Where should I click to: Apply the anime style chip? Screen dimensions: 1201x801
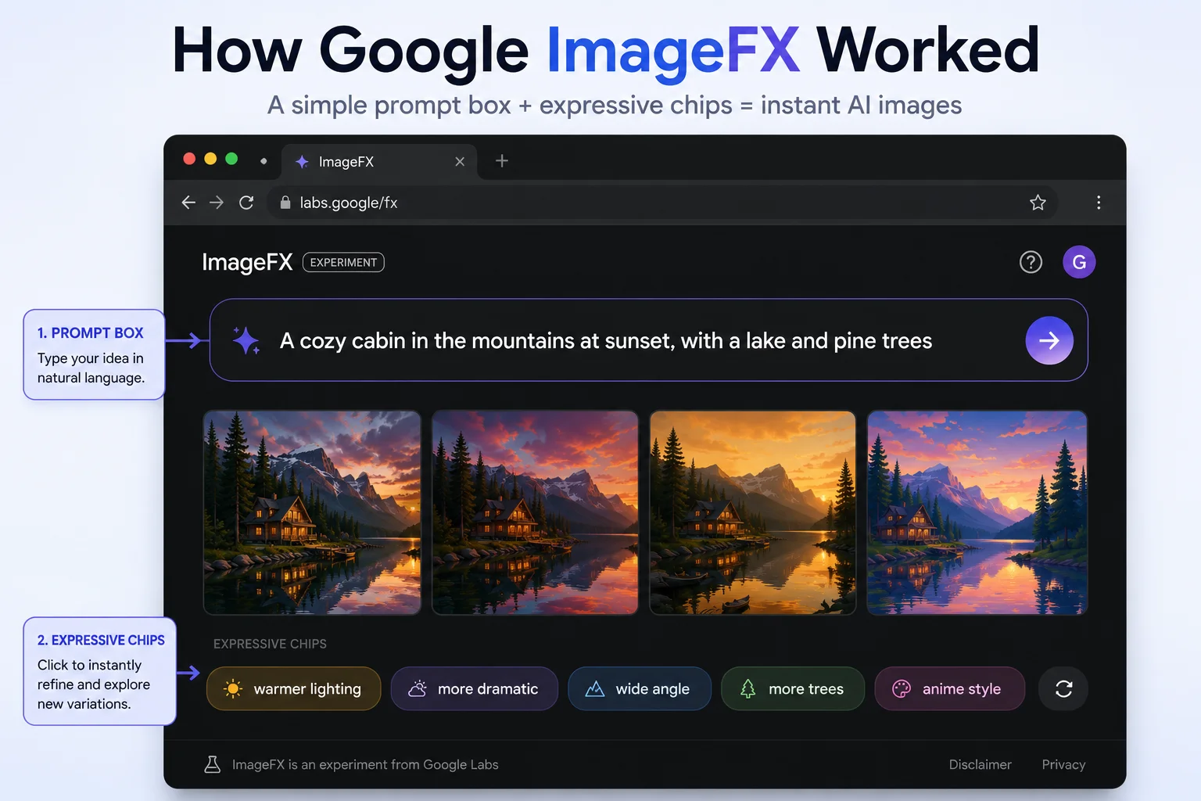click(x=949, y=688)
